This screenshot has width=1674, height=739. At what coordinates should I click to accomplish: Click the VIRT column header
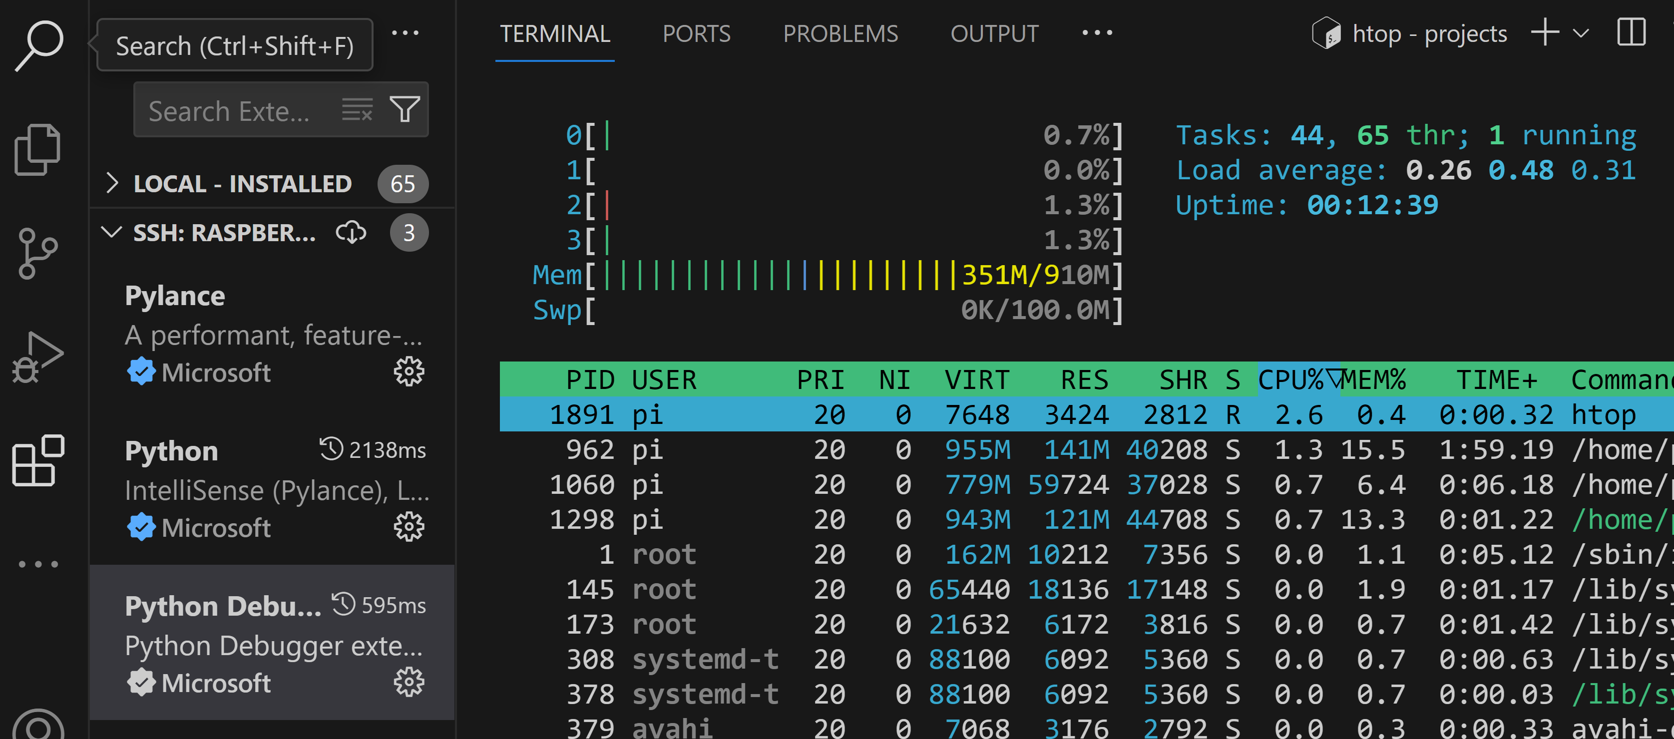pyautogui.click(x=977, y=379)
